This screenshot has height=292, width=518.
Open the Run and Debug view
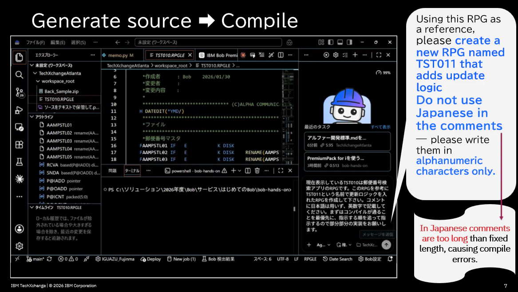pos(19,110)
